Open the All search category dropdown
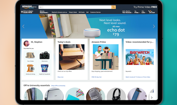The image size is (177, 105). [41, 7]
